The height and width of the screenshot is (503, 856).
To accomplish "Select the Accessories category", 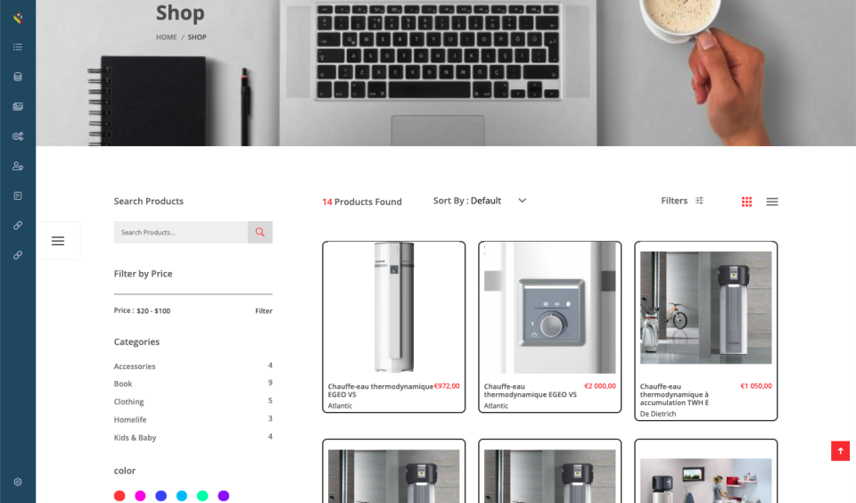I will click(135, 366).
